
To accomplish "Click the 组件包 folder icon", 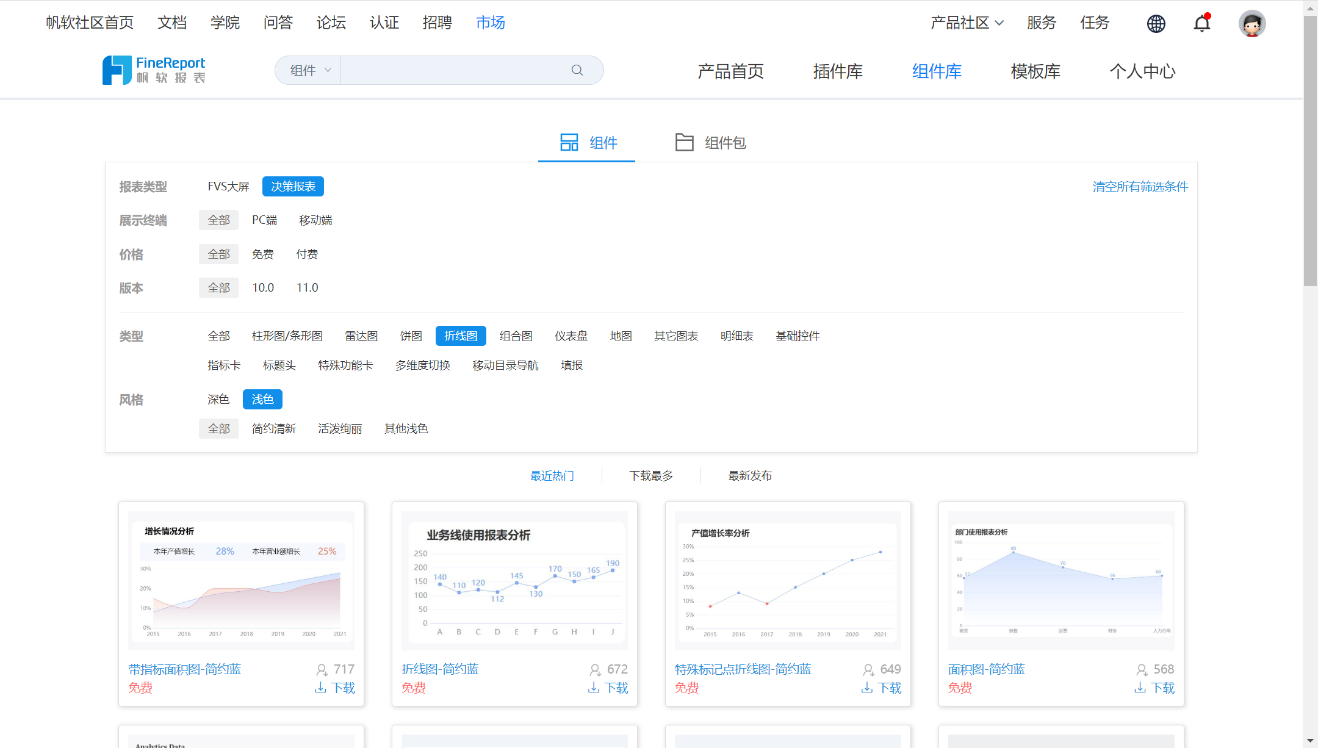I will (x=684, y=142).
